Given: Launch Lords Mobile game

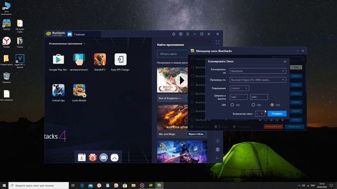Looking at the screenshot, I should (x=79, y=90).
